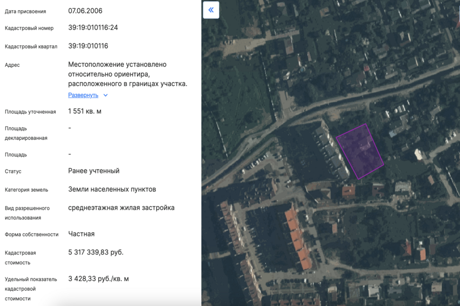This screenshot has height=306, width=460.
Task: Click the double-chevron panel toggle
Action: pos(211,10)
